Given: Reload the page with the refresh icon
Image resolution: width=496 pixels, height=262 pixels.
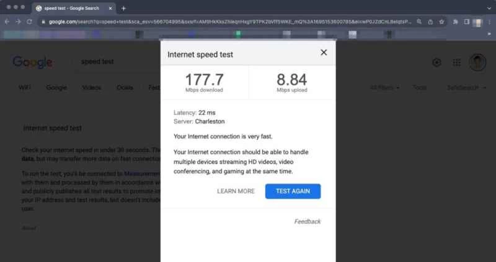Looking at the screenshot, I should coord(29,22).
